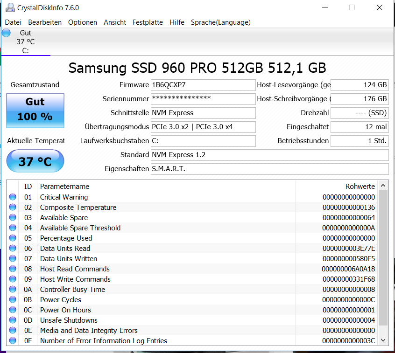Click status orb for Available Spare Threshold
This screenshot has width=395, height=353.
click(13, 228)
